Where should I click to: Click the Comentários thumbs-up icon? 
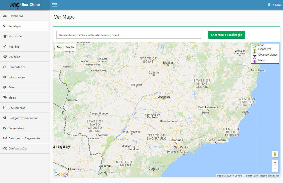coord(5,67)
